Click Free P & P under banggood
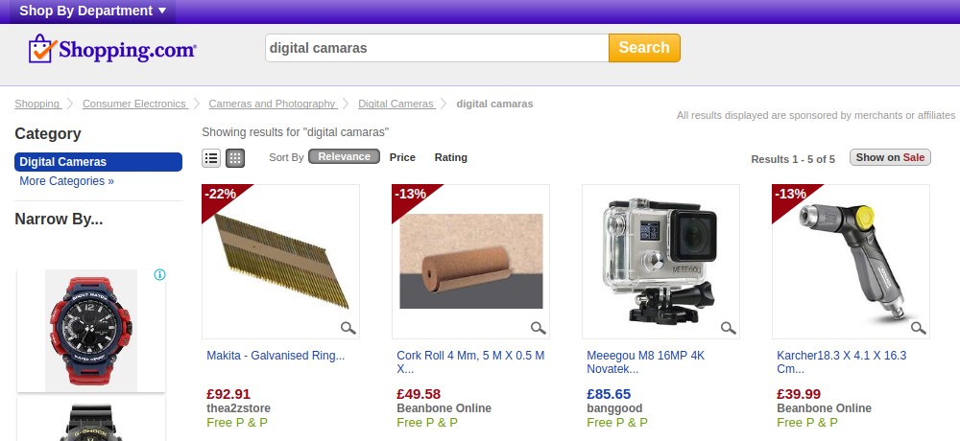 pos(617,423)
